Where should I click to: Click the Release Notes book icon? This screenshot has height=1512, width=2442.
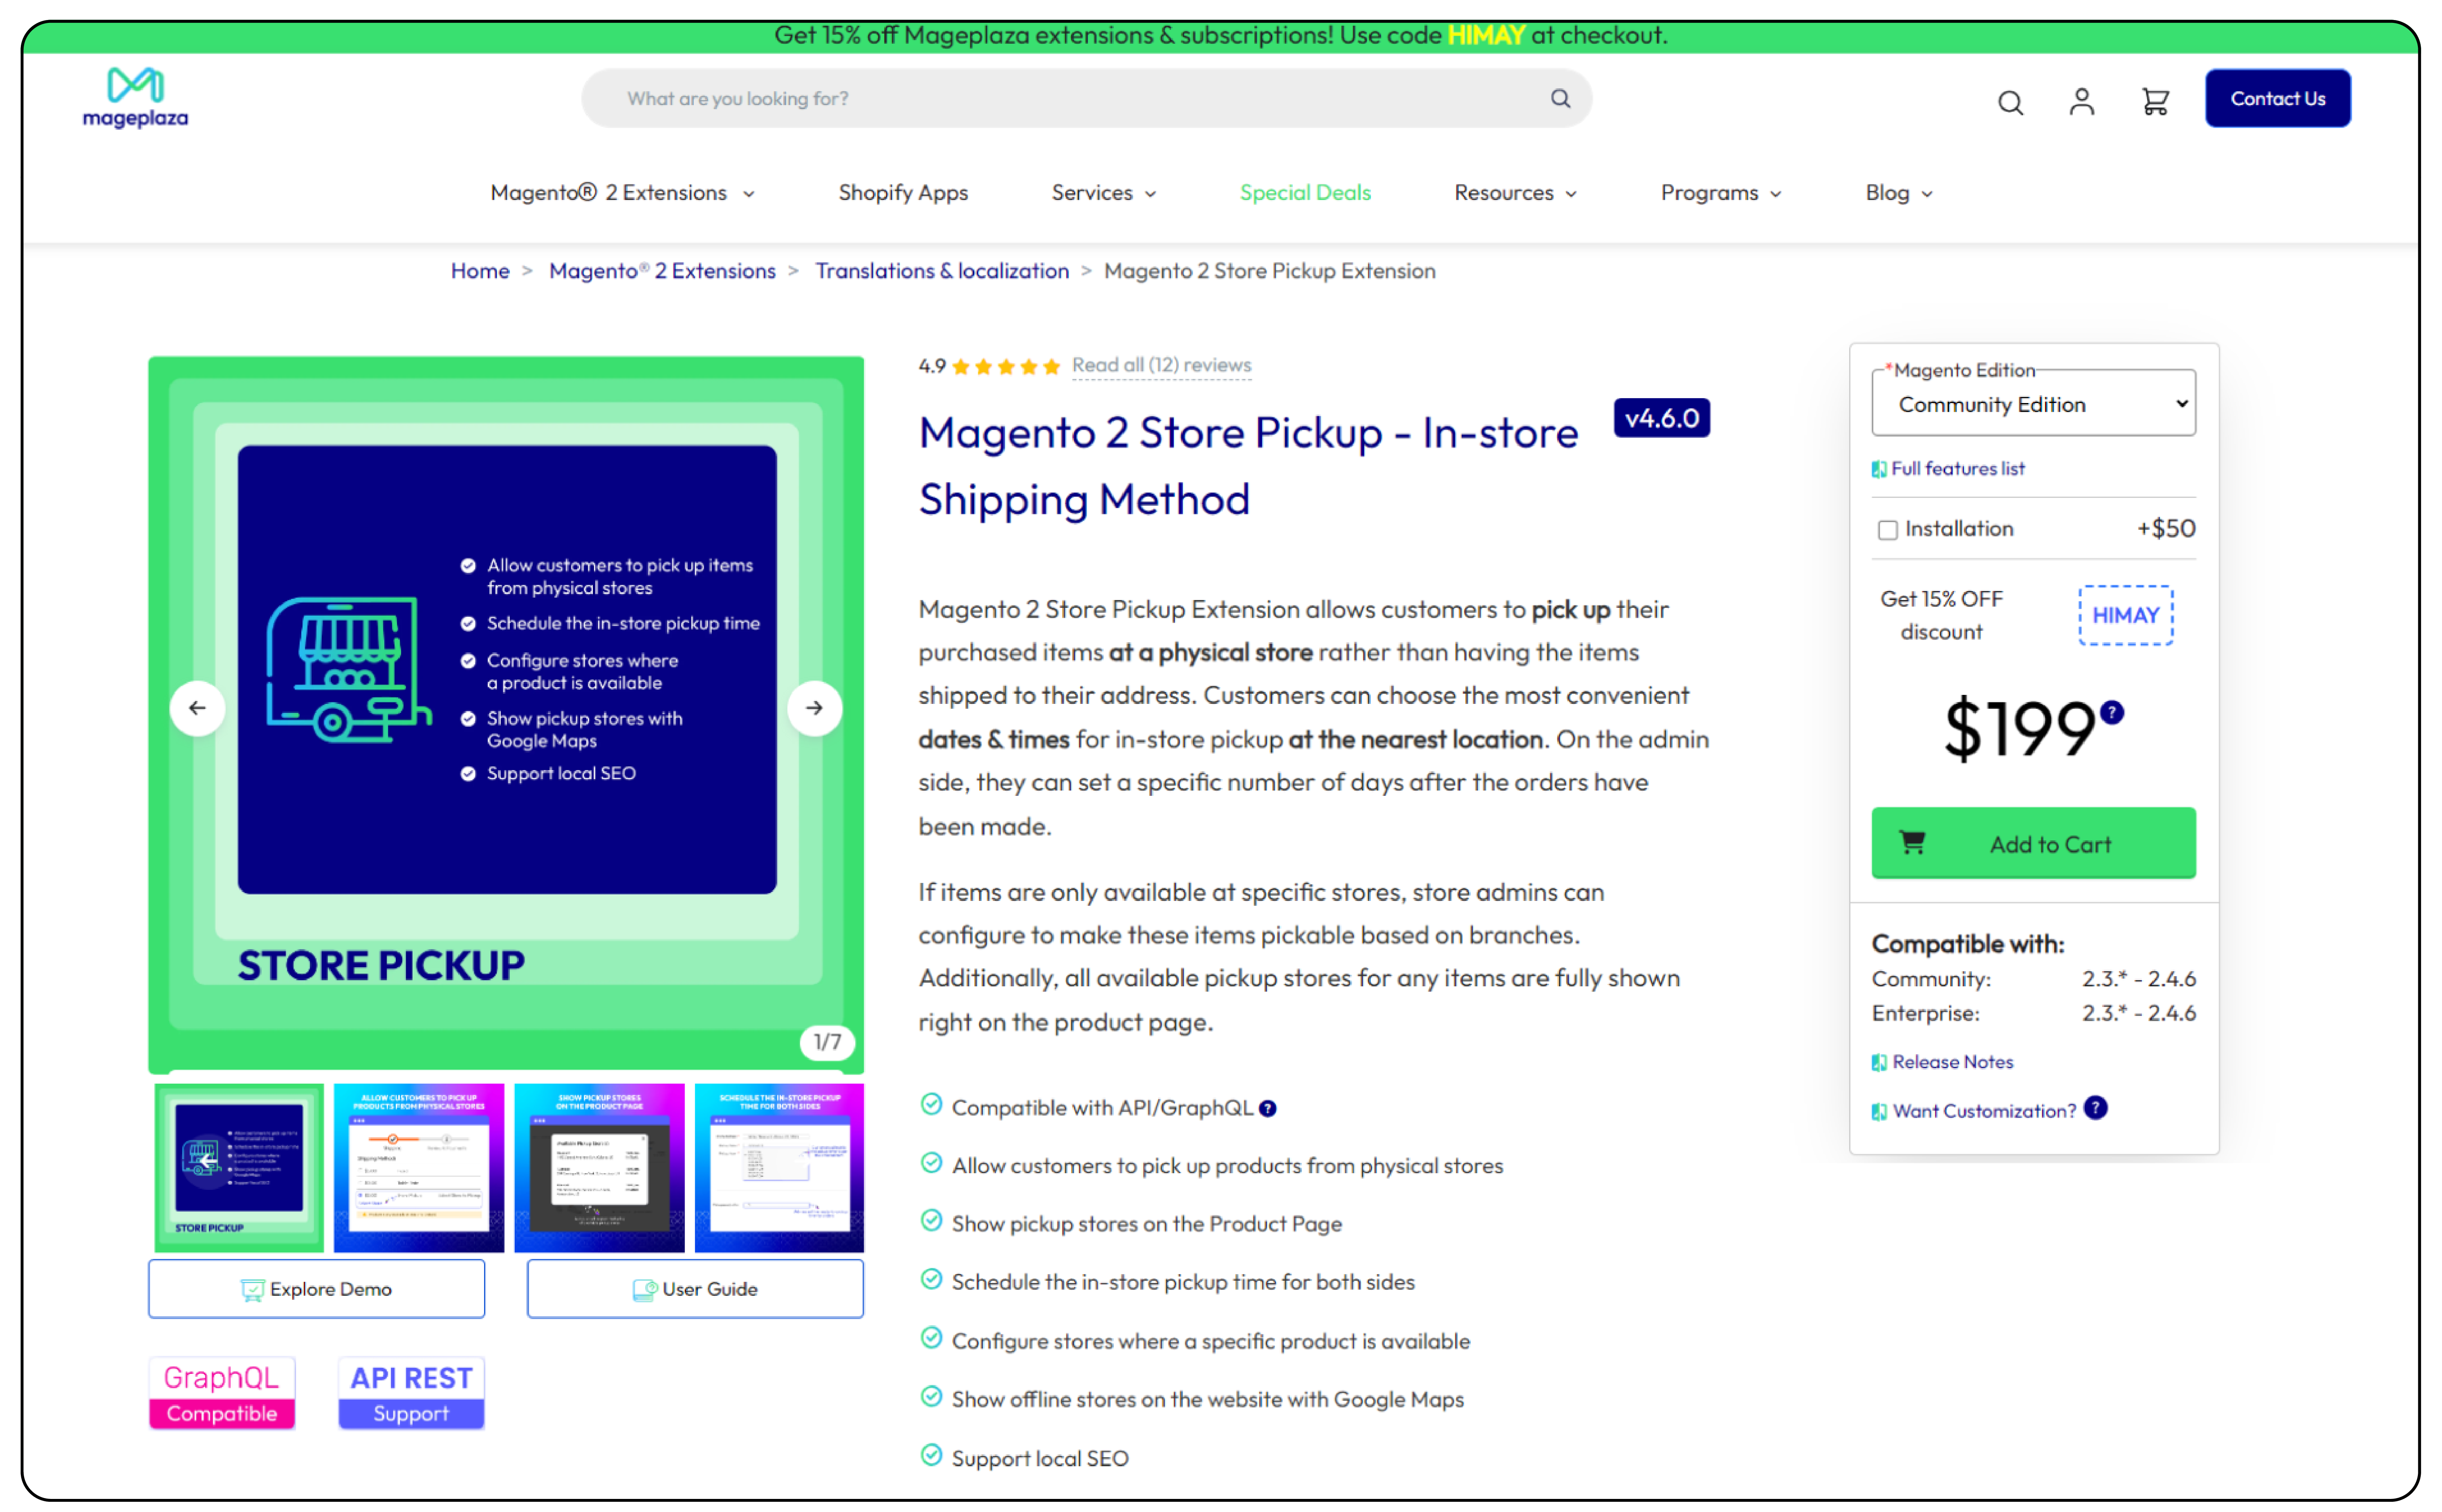pos(1879,1062)
